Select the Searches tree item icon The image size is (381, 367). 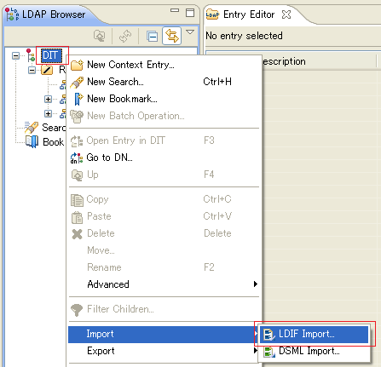(32, 128)
